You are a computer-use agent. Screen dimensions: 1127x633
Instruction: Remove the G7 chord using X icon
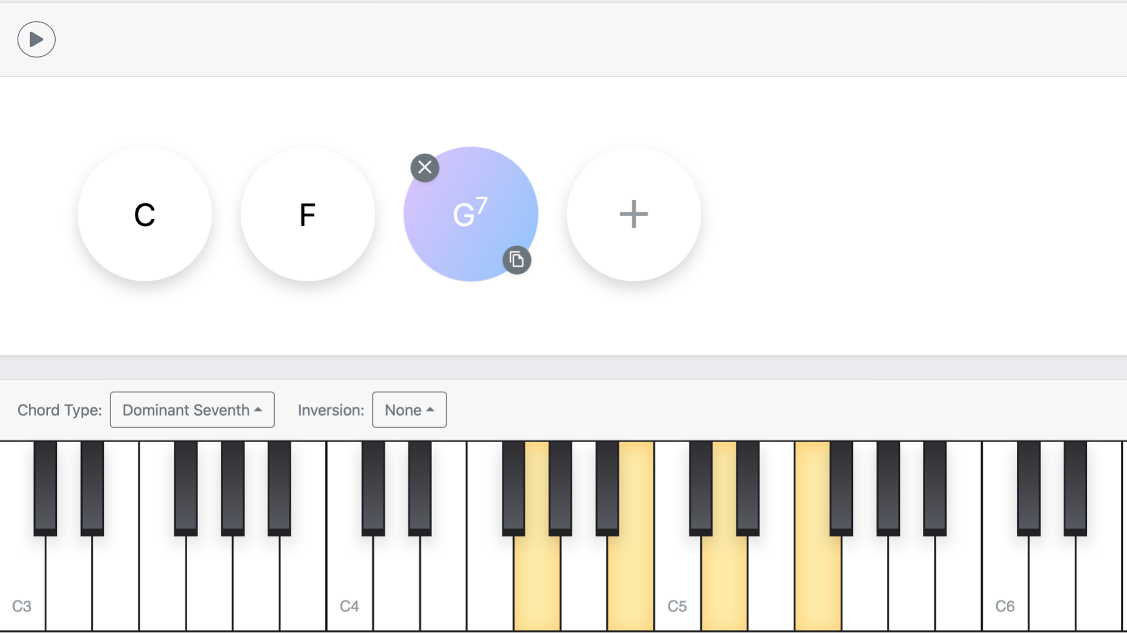[425, 168]
